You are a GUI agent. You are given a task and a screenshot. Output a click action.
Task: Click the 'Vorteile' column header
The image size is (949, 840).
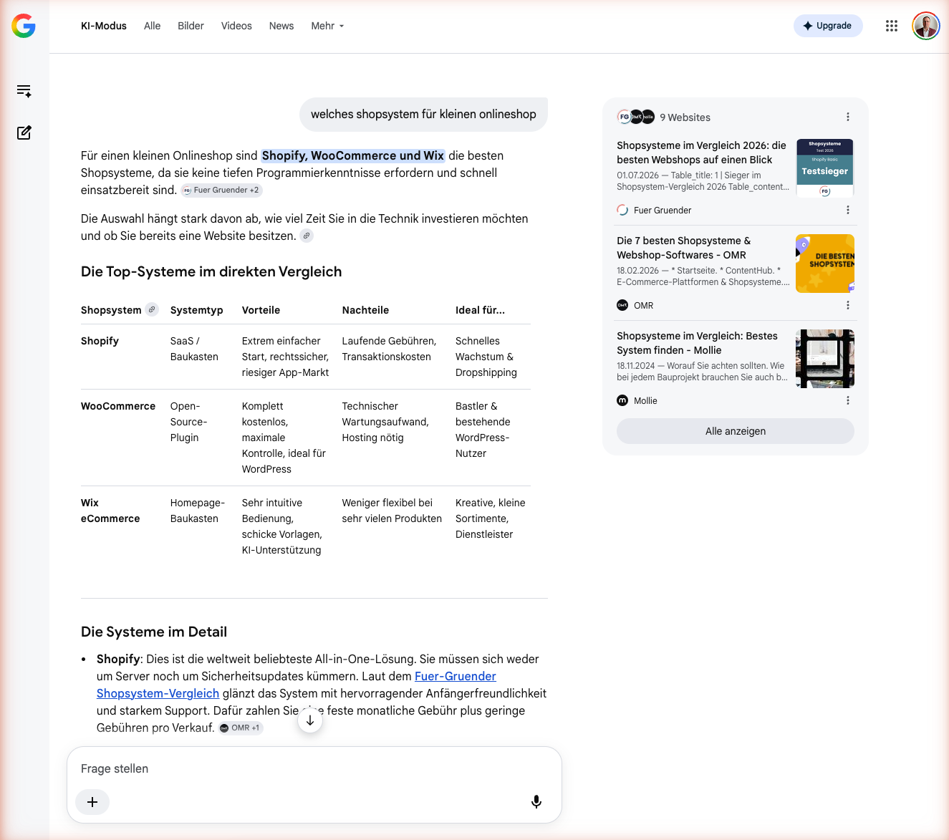tap(261, 310)
